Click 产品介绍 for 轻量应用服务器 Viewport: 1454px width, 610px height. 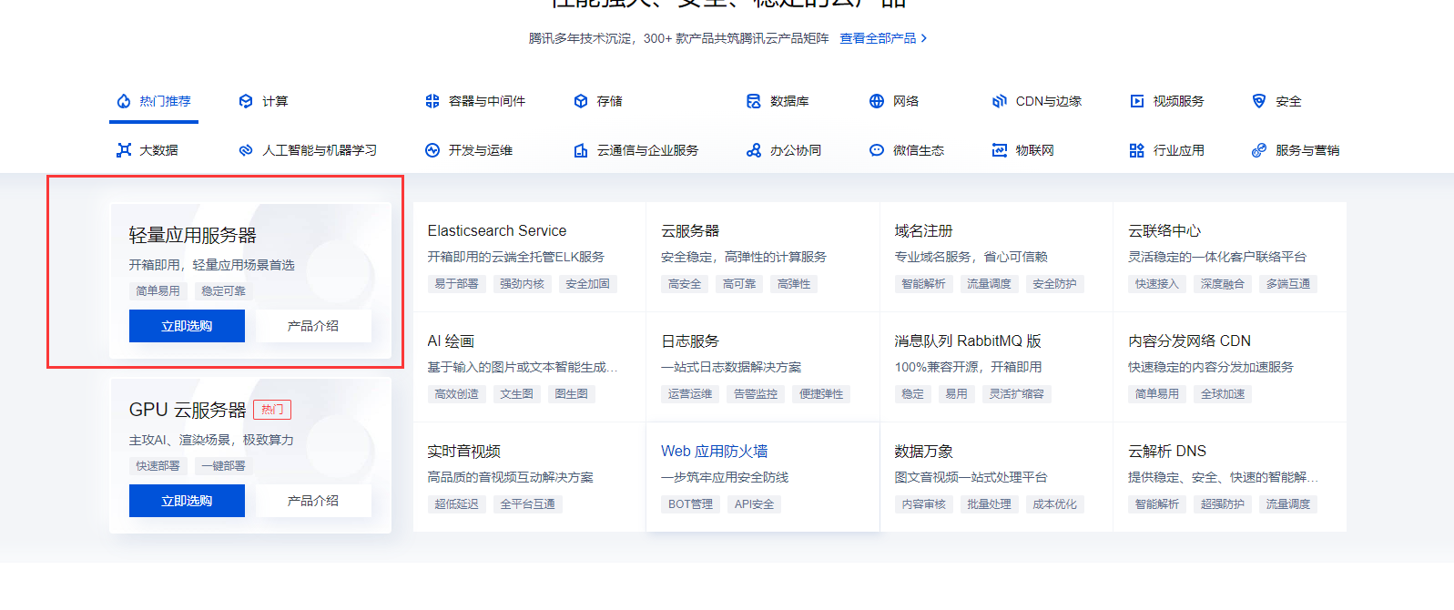pyautogui.click(x=313, y=326)
